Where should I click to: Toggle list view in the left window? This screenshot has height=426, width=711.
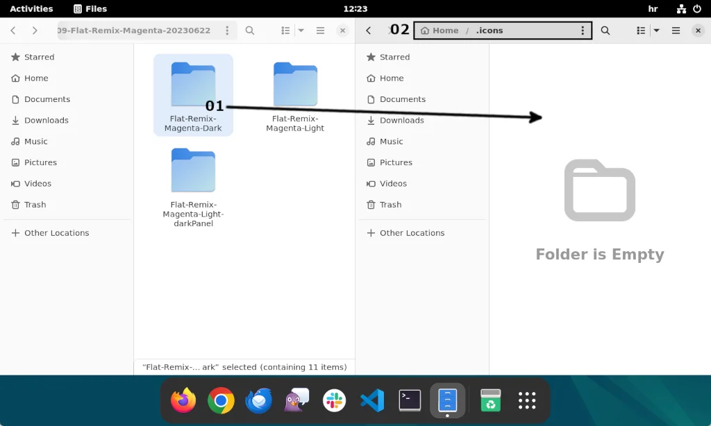pyautogui.click(x=286, y=30)
